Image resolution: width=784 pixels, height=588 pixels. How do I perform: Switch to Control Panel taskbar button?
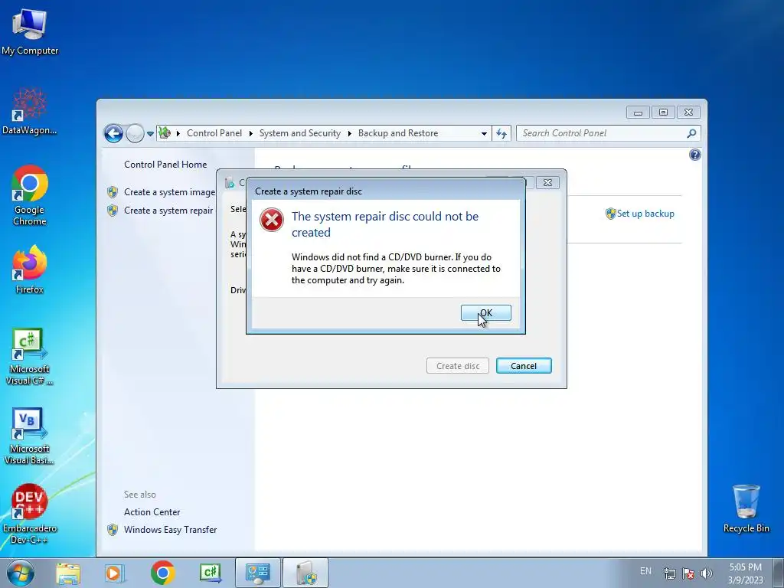pyautogui.click(x=258, y=573)
